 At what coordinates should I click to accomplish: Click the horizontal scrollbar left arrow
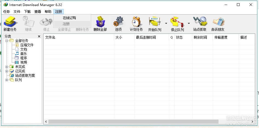pos(46,122)
